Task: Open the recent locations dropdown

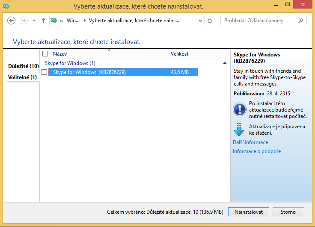Action: (x=34, y=21)
